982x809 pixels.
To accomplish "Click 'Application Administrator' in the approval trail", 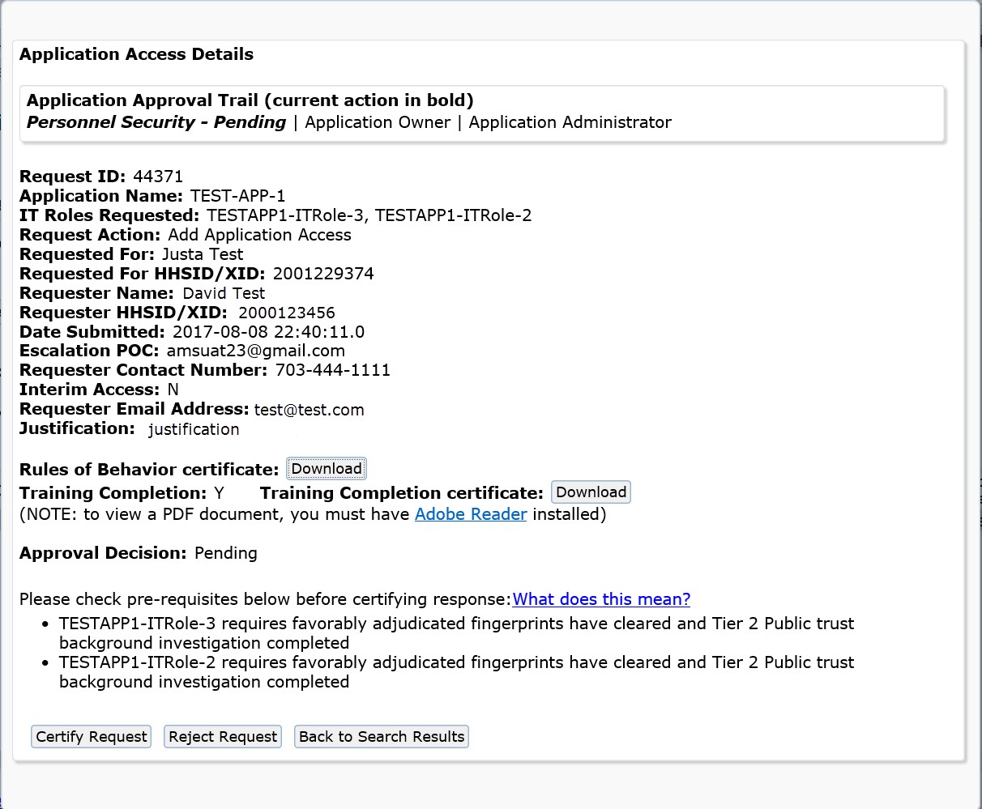I will pyautogui.click(x=570, y=122).
